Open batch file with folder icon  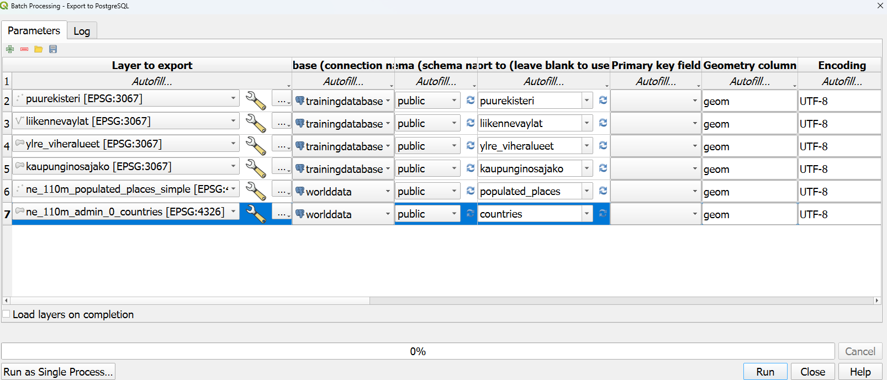(39, 49)
